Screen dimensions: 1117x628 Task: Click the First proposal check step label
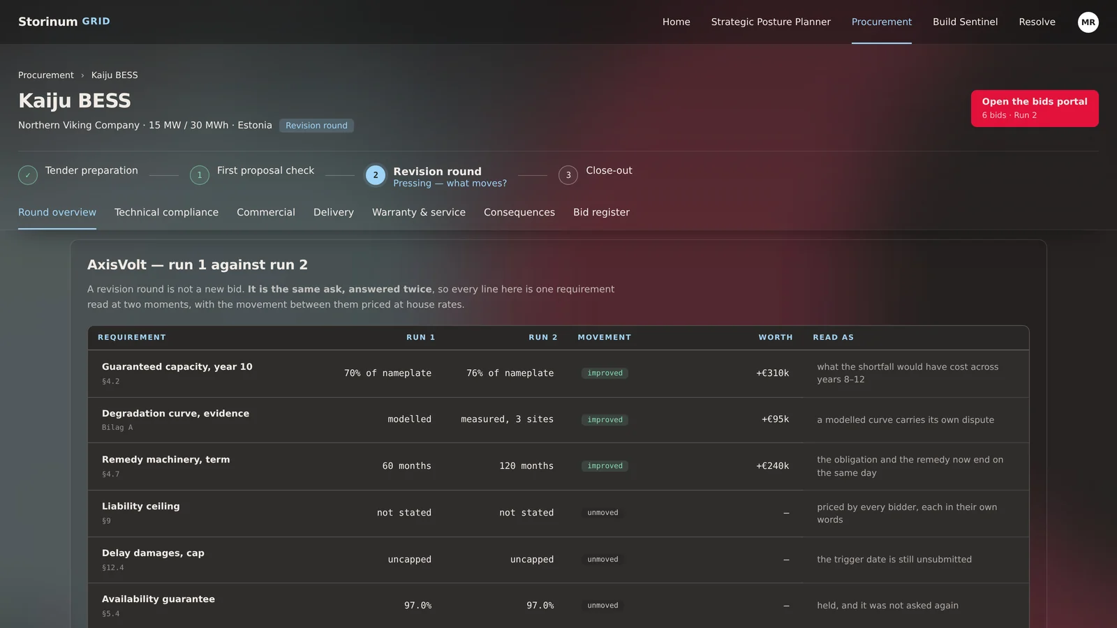pyautogui.click(x=265, y=170)
